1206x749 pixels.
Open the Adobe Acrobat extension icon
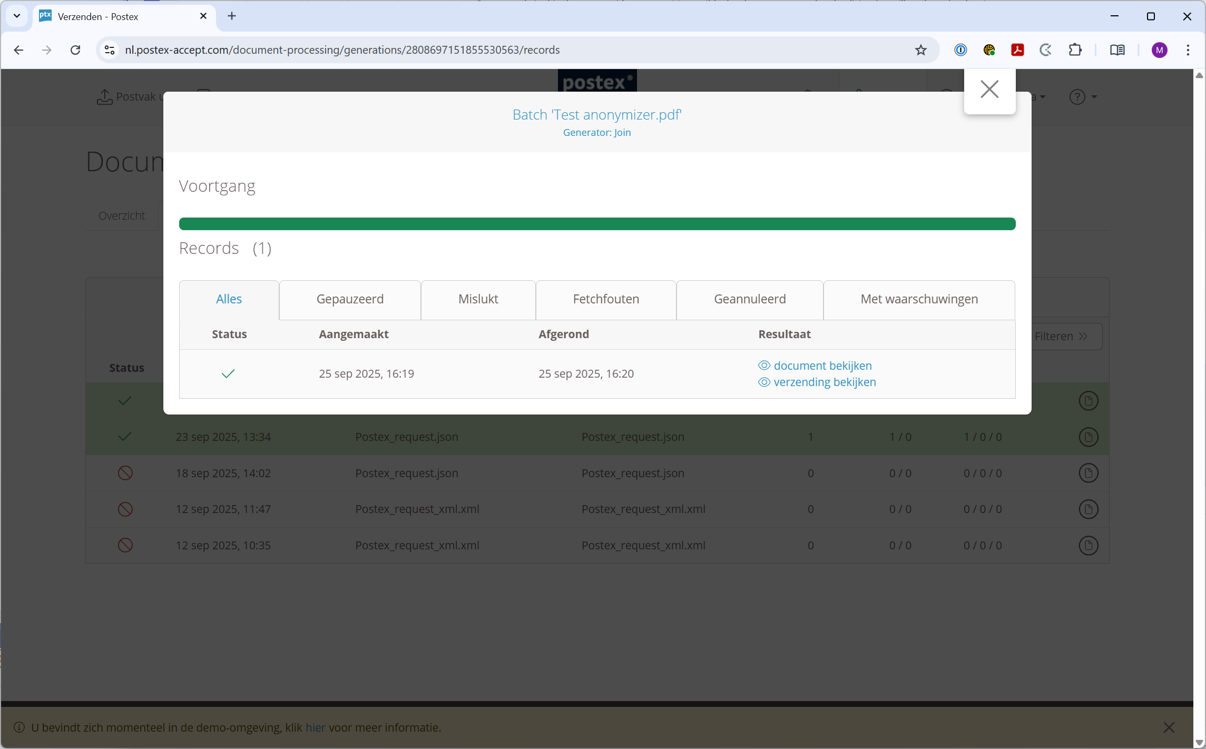1017,50
